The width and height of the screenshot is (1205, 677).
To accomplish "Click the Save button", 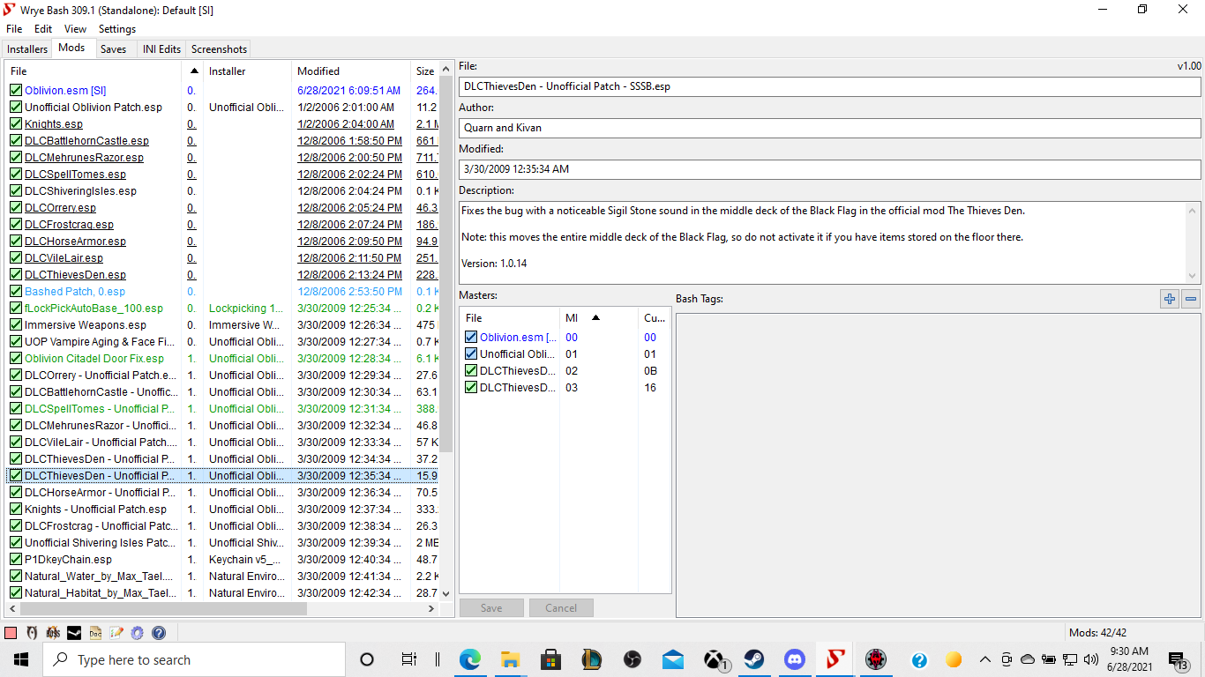I will 491,607.
